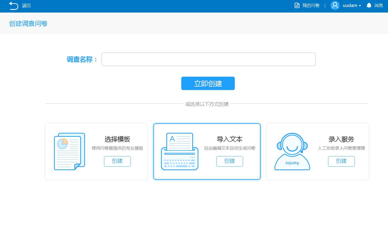Click the back arrow icon

13,6
